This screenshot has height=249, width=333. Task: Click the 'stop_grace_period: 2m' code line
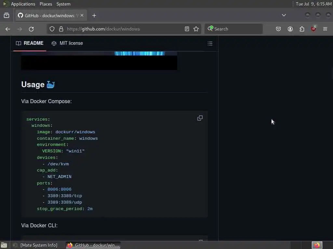[x=65, y=209]
